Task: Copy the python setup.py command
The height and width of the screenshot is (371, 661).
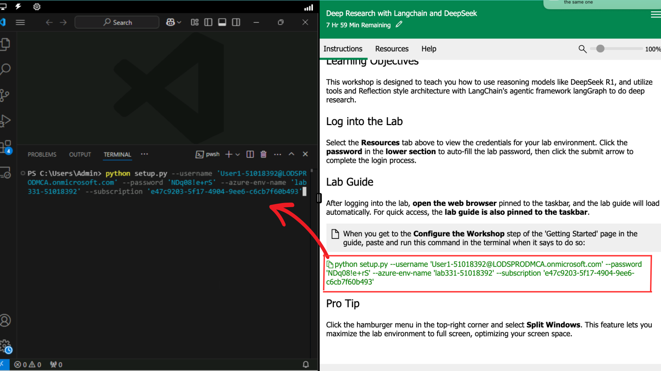Action: tap(484, 273)
